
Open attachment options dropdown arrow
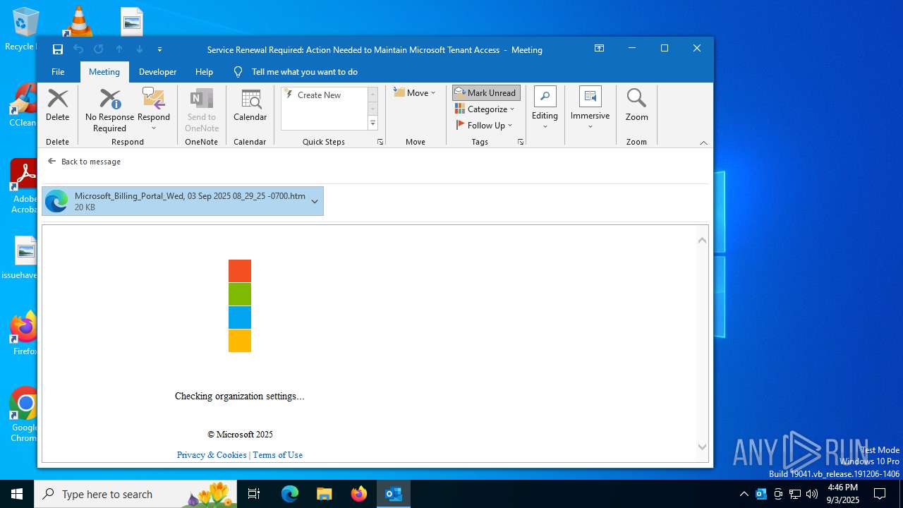tap(315, 201)
